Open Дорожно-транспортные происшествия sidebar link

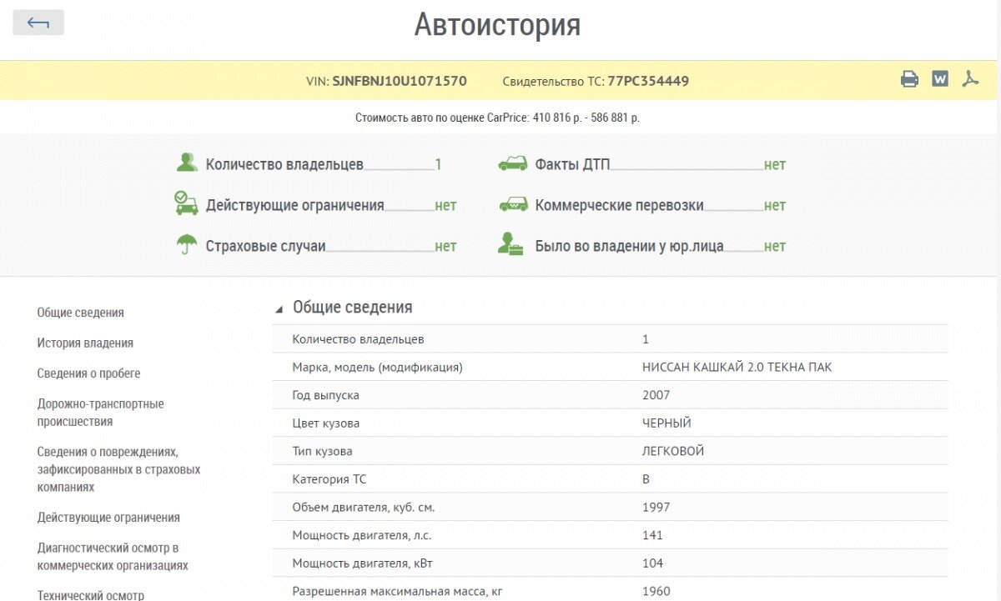coord(100,413)
